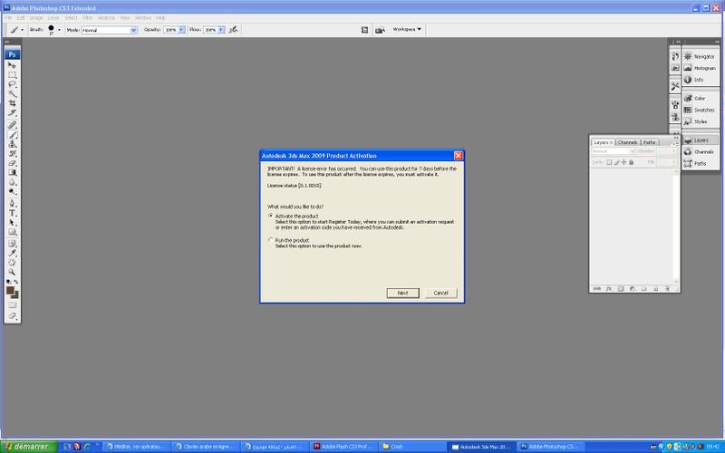Open the Workspace dropdown menu
This screenshot has width=725, height=453.
click(x=407, y=29)
